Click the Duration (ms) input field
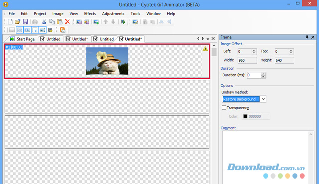 [x=254, y=75]
